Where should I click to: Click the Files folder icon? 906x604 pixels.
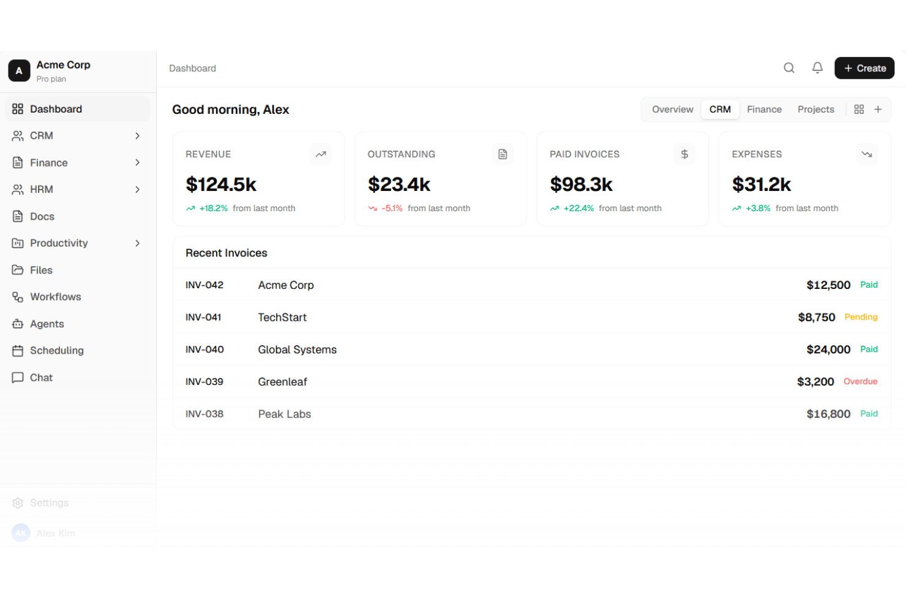pos(18,270)
